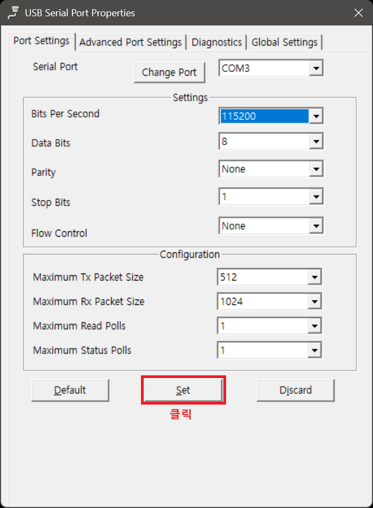Open the Maximum Status Polls dropdown
The width and height of the screenshot is (373, 508).
tap(314, 350)
